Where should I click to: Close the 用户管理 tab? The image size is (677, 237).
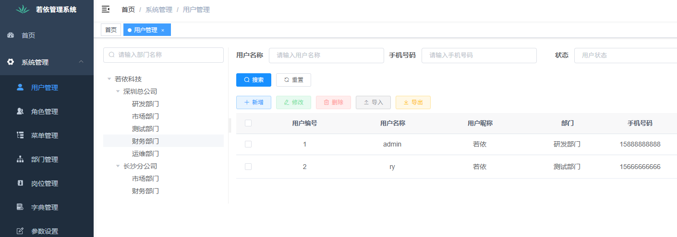click(x=163, y=30)
